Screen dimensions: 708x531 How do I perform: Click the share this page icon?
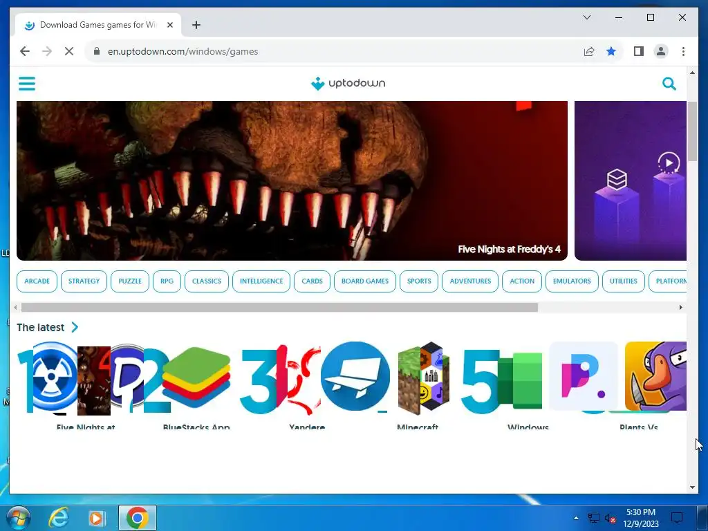[x=589, y=51]
